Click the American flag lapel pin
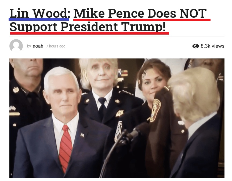 [82, 135]
